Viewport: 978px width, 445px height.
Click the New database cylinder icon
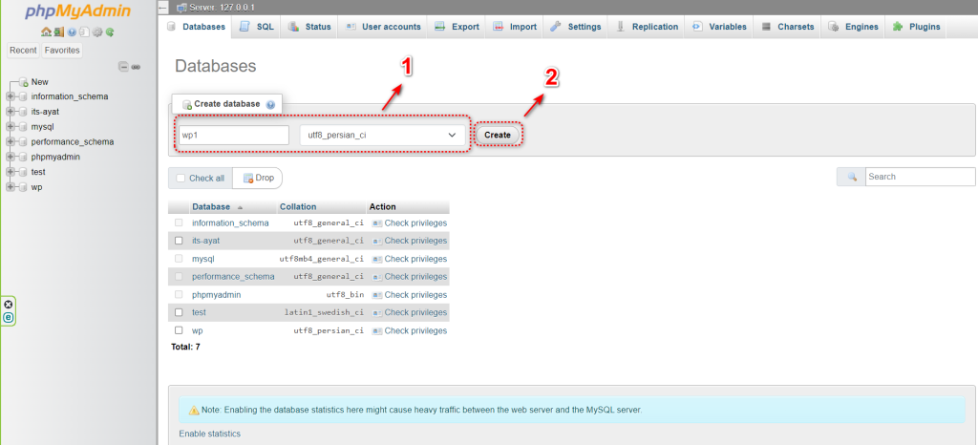(23, 81)
